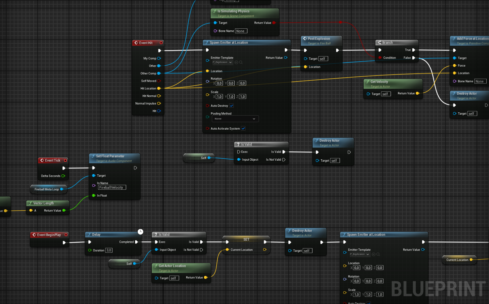Screen dimensions: 489x304
Task: Click the Hit Location output pin on Event Hit
Action: click(159, 88)
